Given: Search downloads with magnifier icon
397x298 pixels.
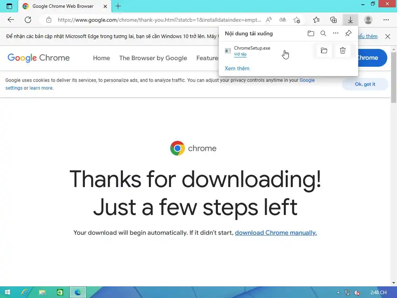Looking at the screenshot, I should (323, 33).
